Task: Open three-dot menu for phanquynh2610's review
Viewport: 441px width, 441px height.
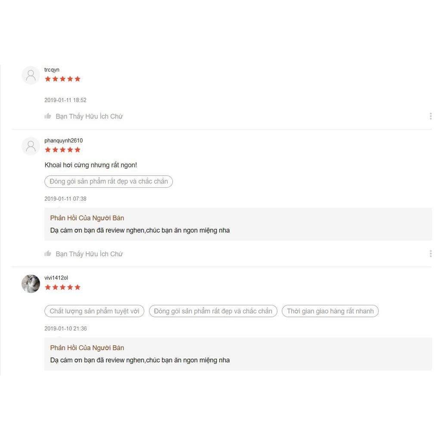Action: click(x=431, y=254)
